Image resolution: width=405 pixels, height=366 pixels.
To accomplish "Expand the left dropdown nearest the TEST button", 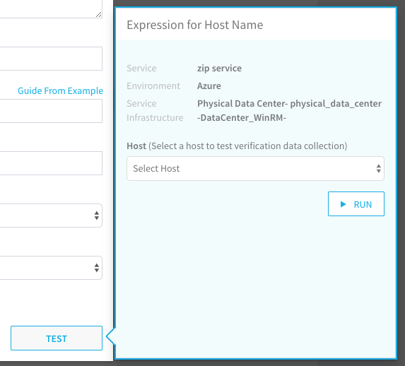I will [x=51, y=268].
